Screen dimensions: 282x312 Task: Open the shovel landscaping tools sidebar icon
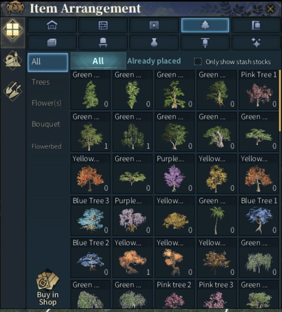[13, 91]
